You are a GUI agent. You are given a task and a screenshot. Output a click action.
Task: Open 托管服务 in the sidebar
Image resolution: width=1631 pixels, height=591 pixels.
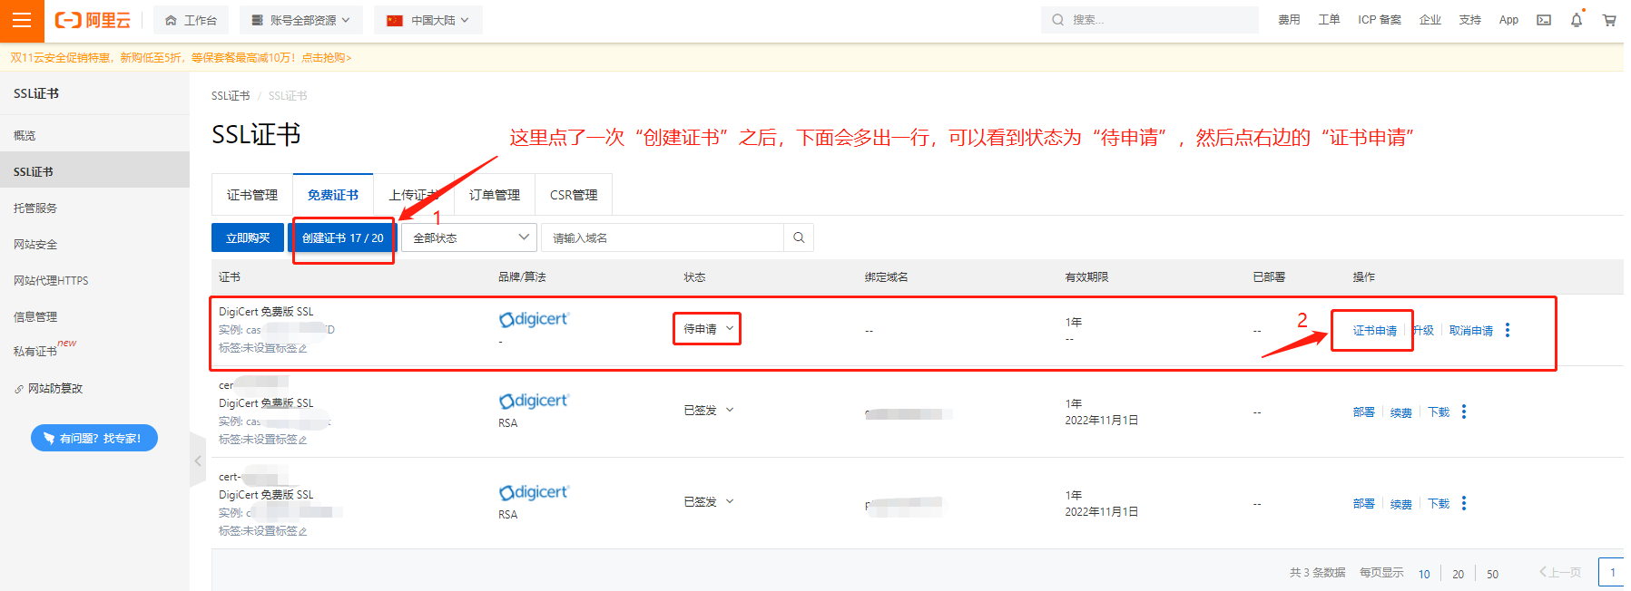[35, 208]
